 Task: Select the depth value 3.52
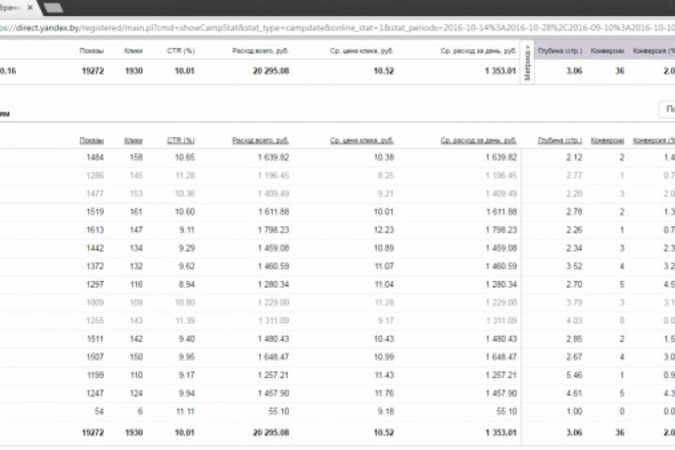(575, 266)
